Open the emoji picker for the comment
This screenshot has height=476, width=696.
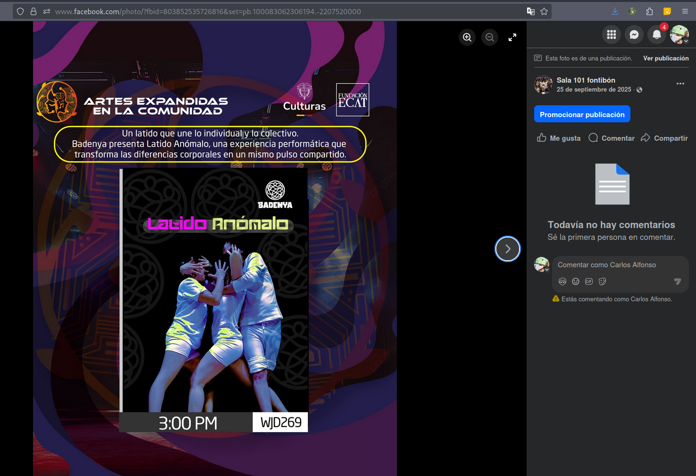[x=576, y=281]
